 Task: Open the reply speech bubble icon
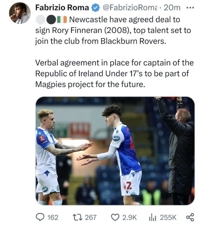pyautogui.click(x=40, y=217)
